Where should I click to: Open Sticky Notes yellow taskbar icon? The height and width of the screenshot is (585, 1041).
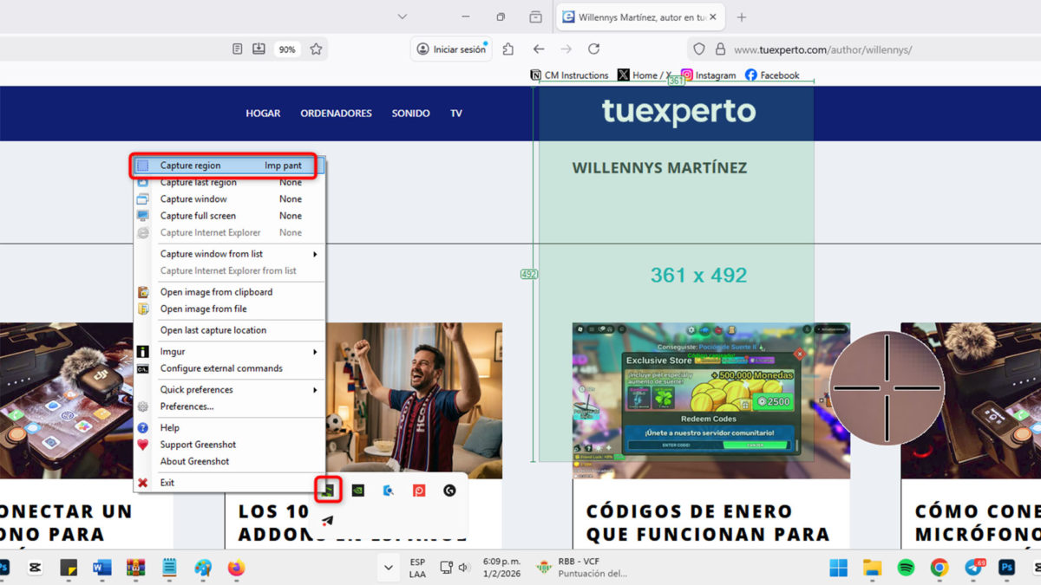pos(69,568)
